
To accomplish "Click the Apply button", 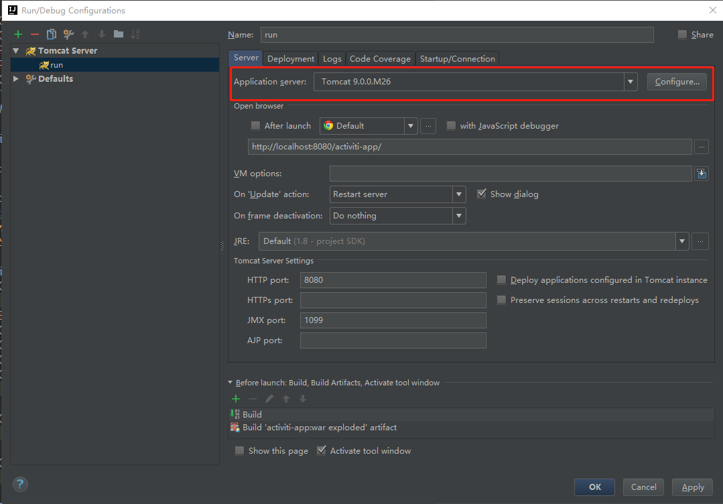I will tap(693, 487).
